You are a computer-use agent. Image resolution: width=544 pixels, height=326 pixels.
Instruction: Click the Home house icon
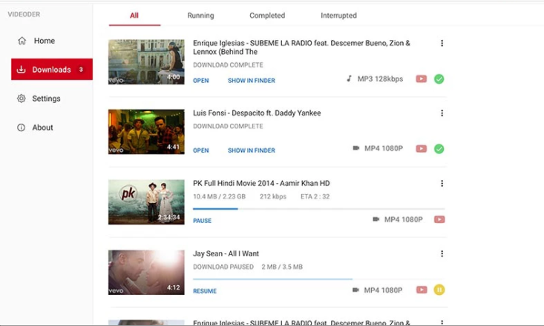point(22,41)
